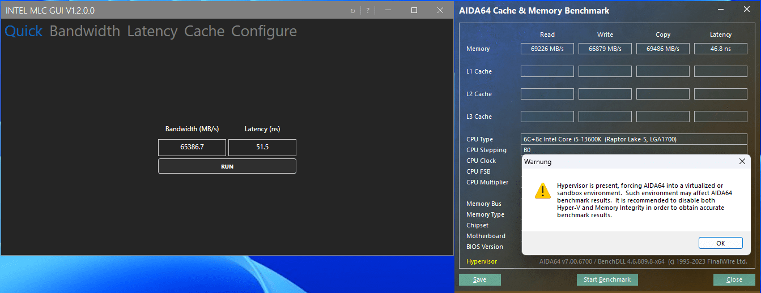Click the Save button in AIDA64
The image size is (761, 293).
(x=480, y=279)
